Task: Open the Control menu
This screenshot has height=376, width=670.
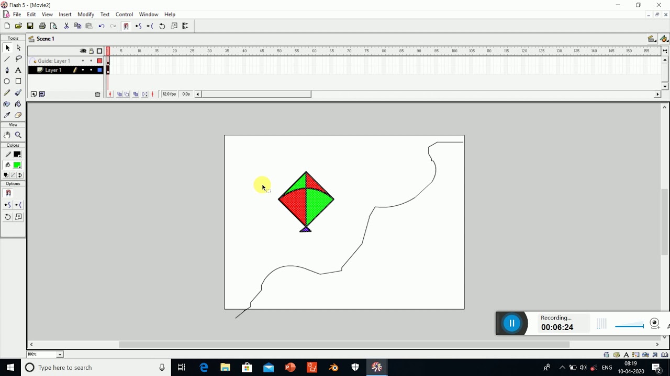Action: [124, 15]
